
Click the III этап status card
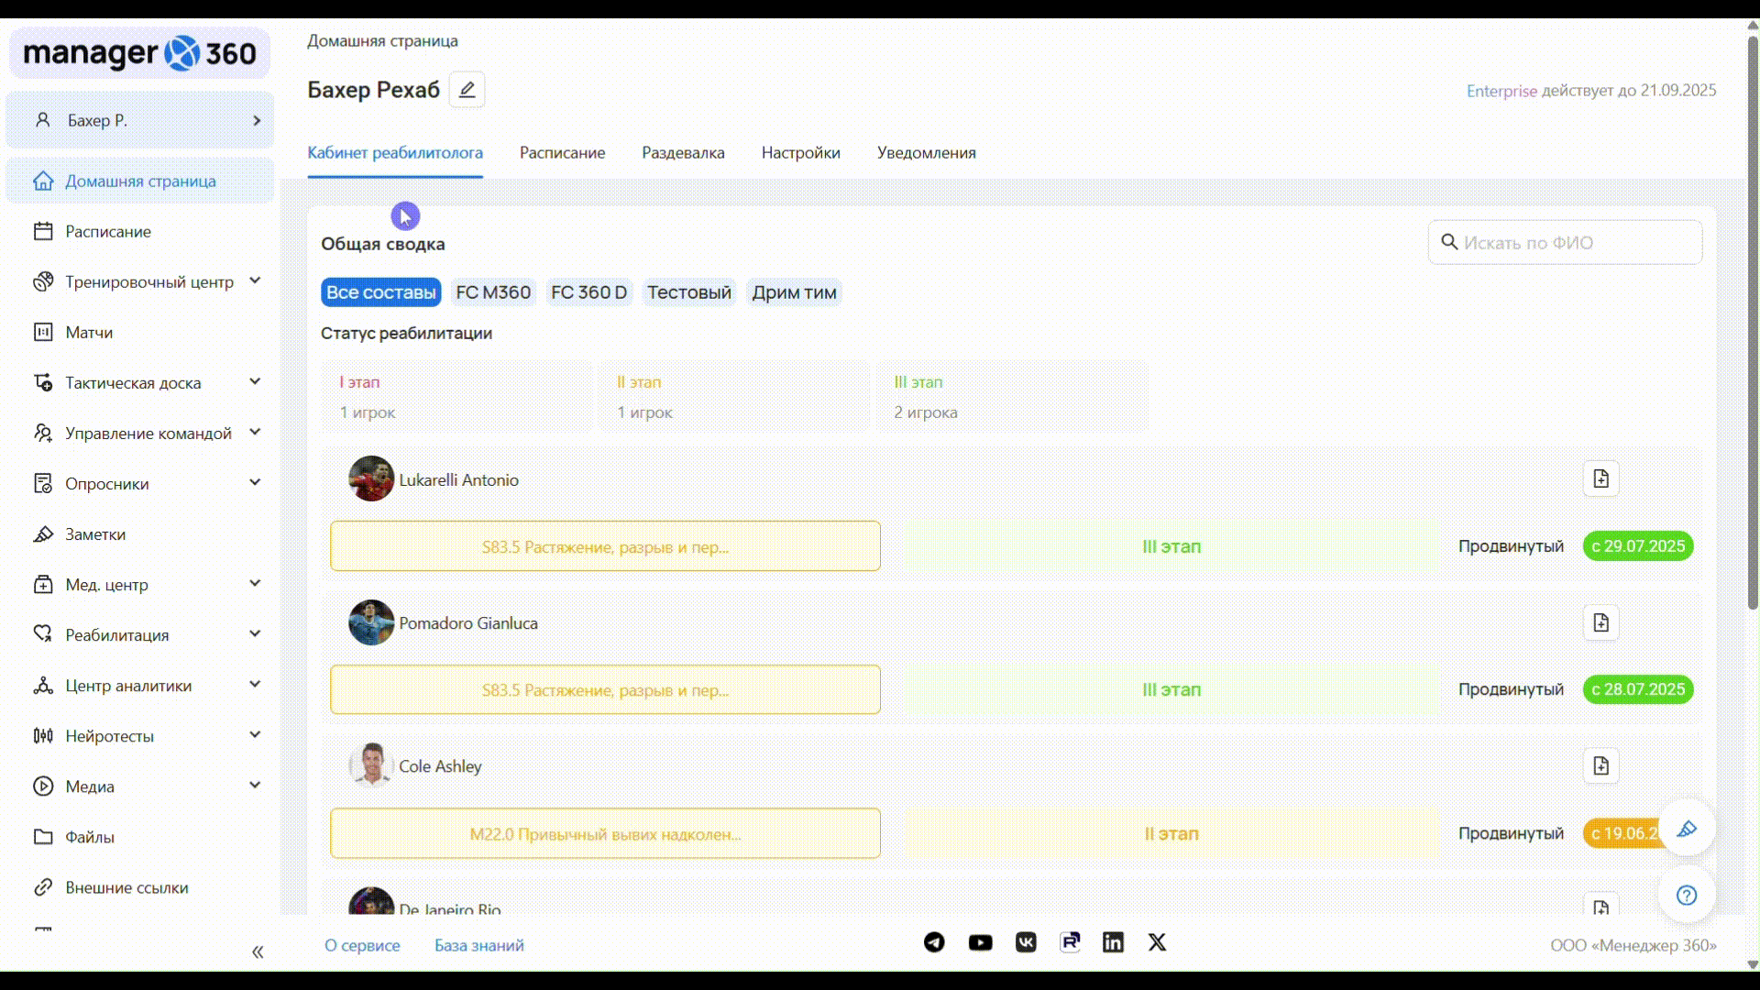pos(1011,397)
